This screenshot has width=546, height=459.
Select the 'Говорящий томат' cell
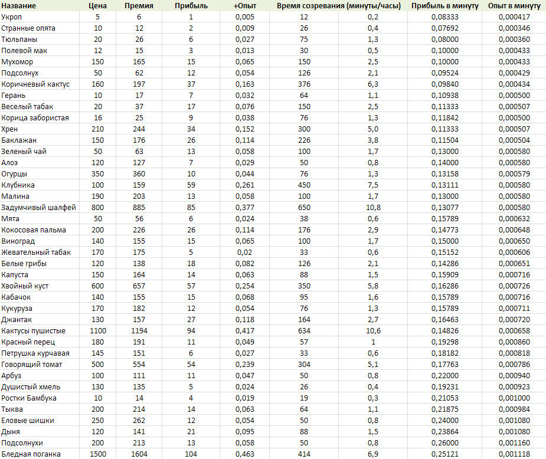[32, 365]
